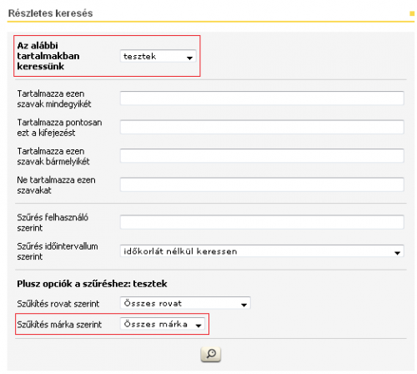Expand the 'Összes márka' dropdown
Viewport: 417px width, 374px height.
(163, 324)
